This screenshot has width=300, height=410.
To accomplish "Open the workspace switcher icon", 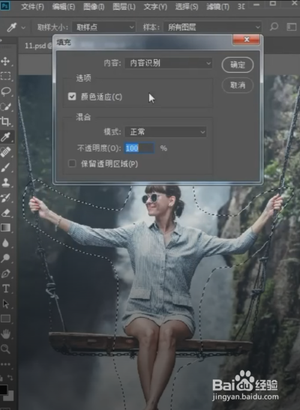I will tap(291, 27).
